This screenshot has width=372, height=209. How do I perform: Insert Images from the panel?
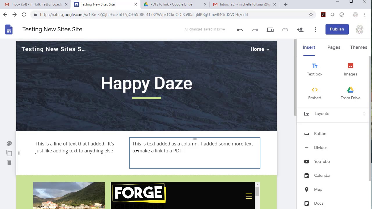pyautogui.click(x=350, y=70)
